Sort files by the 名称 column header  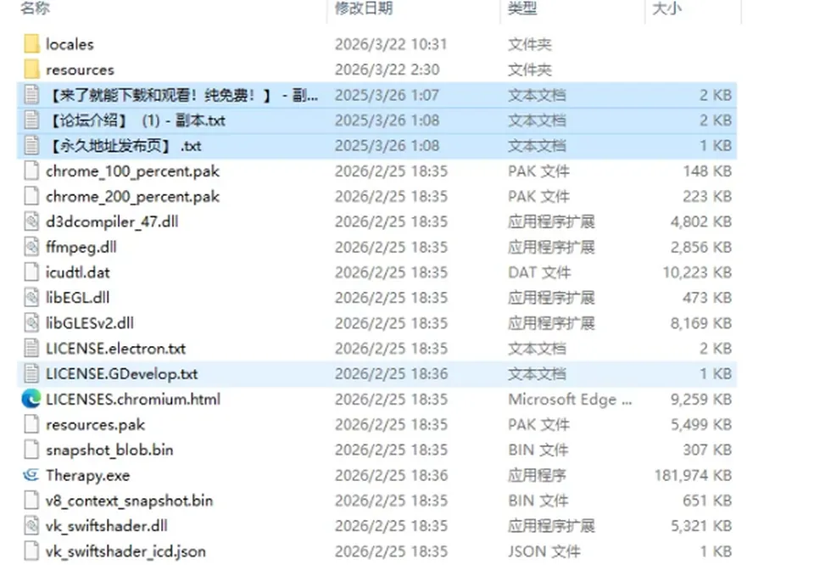click(x=36, y=8)
